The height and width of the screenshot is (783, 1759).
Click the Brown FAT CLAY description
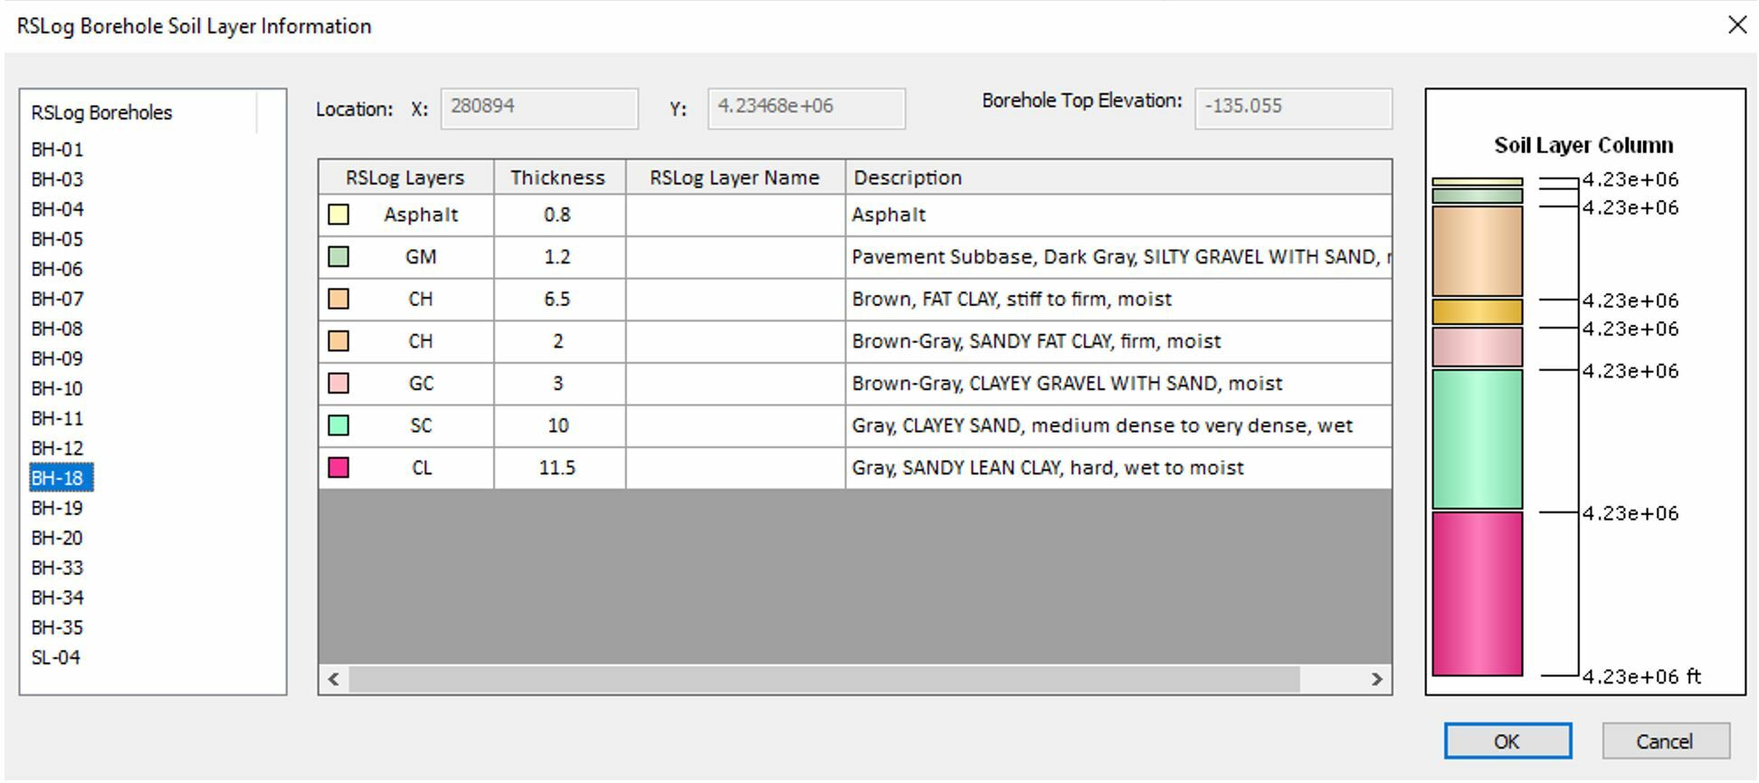[x=1118, y=299]
